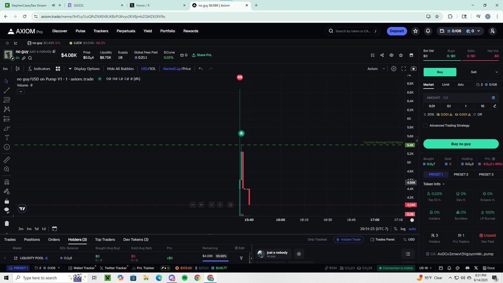Choose the 0.1 quick amount button
Image resolution: width=503 pixels, height=283 pixels.
(x=449, y=106)
